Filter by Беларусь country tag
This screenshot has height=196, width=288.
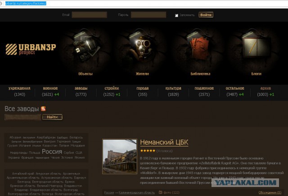coord(76,137)
